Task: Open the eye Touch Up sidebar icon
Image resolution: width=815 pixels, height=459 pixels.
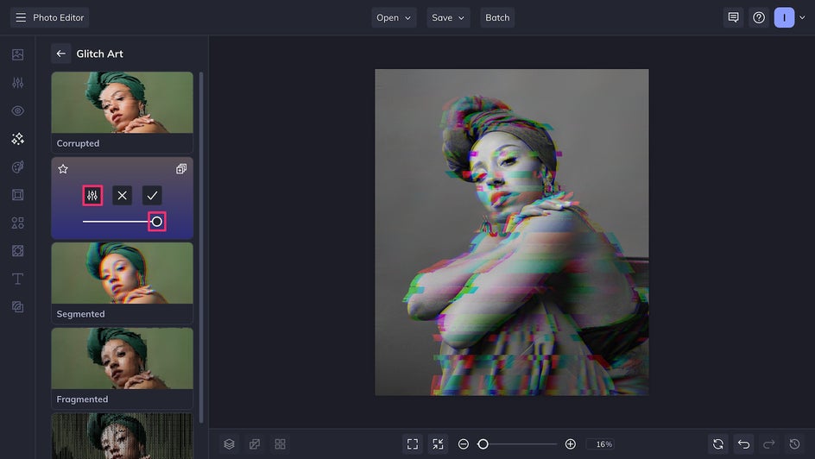Action: pyautogui.click(x=17, y=110)
